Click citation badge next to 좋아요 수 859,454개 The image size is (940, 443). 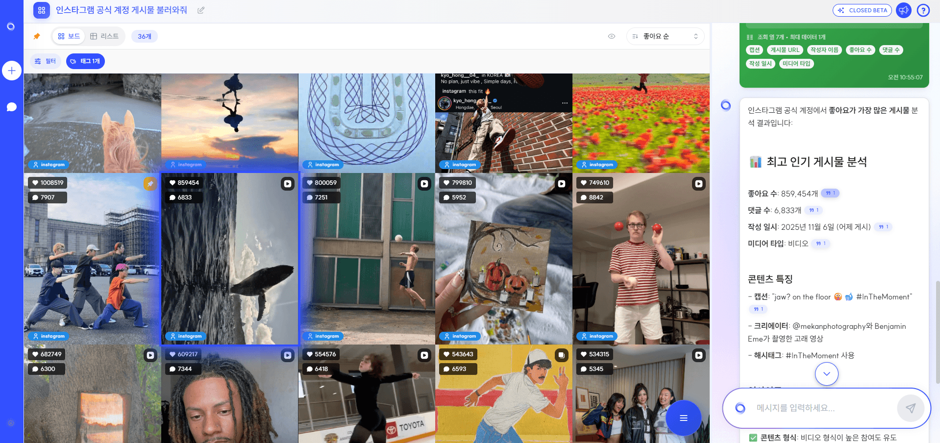coord(830,193)
